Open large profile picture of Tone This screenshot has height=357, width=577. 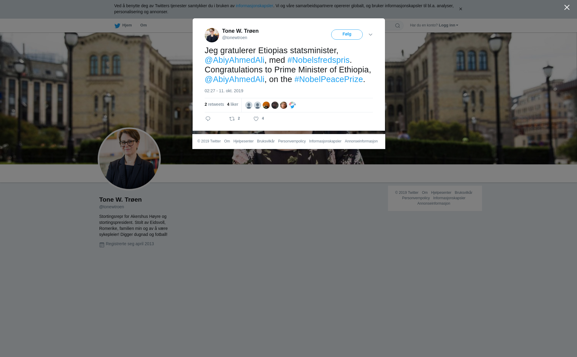(x=129, y=159)
